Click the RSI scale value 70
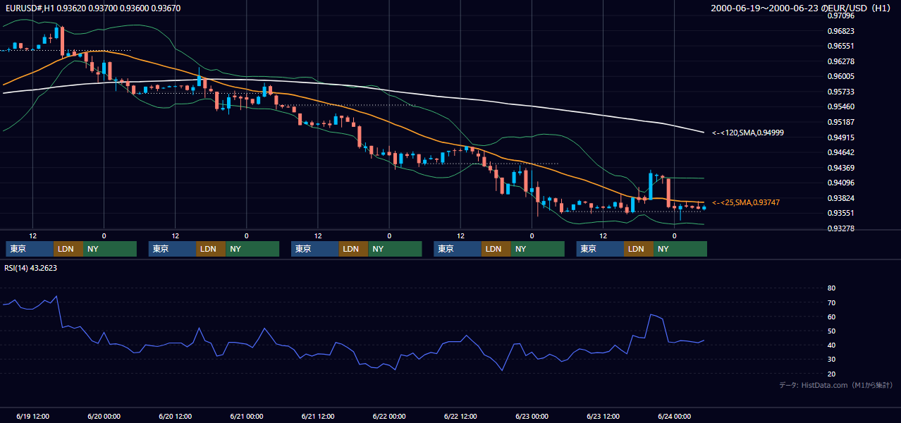Image resolution: width=901 pixels, height=423 pixels. (831, 302)
